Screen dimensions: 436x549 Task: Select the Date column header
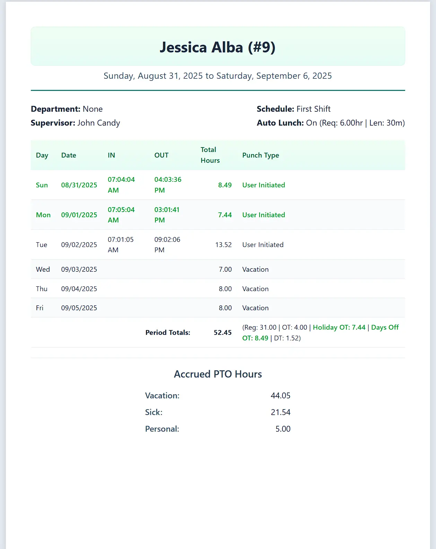pyautogui.click(x=69, y=155)
